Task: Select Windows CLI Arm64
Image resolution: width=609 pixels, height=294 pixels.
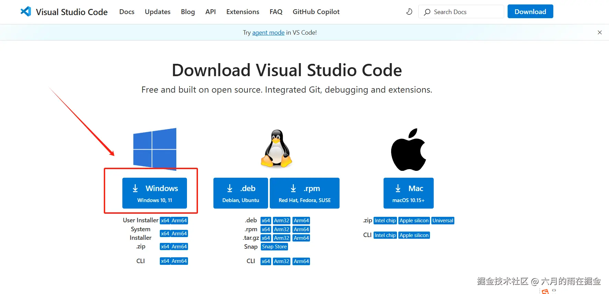Action: pos(179,261)
